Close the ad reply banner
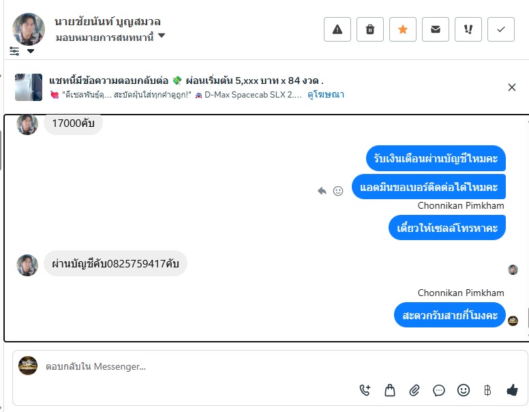Image resolution: width=529 pixels, height=412 pixels. click(512, 87)
